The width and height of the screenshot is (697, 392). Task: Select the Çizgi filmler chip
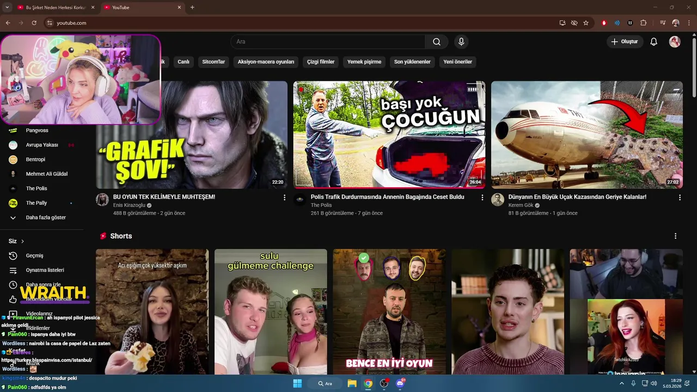[x=321, y=62]
